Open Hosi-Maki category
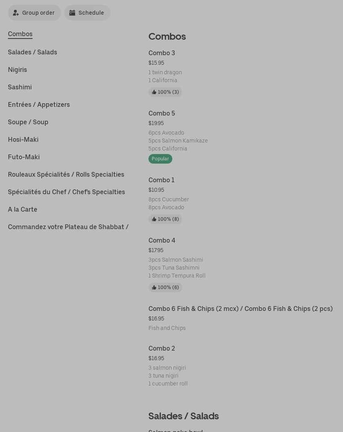The width and height of the screenshot is (343, 432). [23, 140]
